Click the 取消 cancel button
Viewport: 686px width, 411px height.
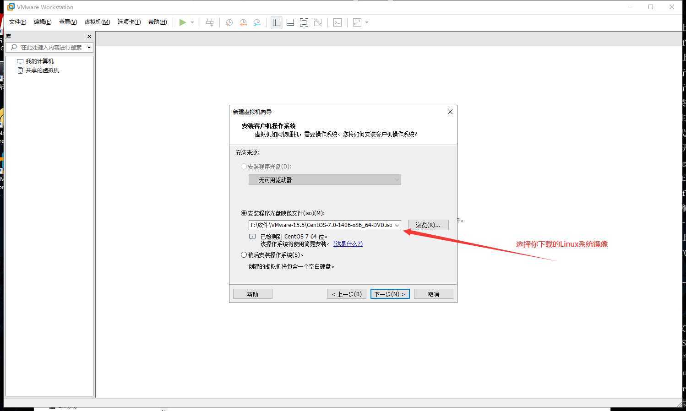tap(434, 294)
